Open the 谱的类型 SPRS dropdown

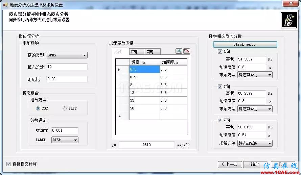coord(67,55)
